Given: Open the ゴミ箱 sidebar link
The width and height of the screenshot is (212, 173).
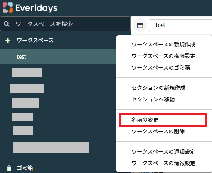Looking at the screenshot, I should (25, 168).
